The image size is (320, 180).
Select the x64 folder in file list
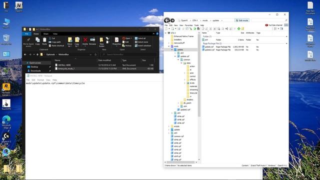[x=205, y=40]
